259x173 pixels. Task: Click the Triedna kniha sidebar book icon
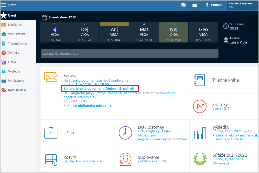[x=4, y=44]
